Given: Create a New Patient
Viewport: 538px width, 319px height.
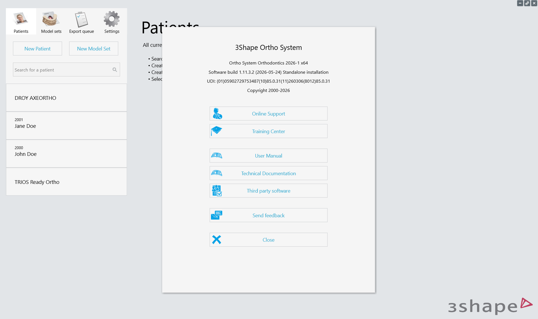Looking at the screenshot, I should click(37, 48).
